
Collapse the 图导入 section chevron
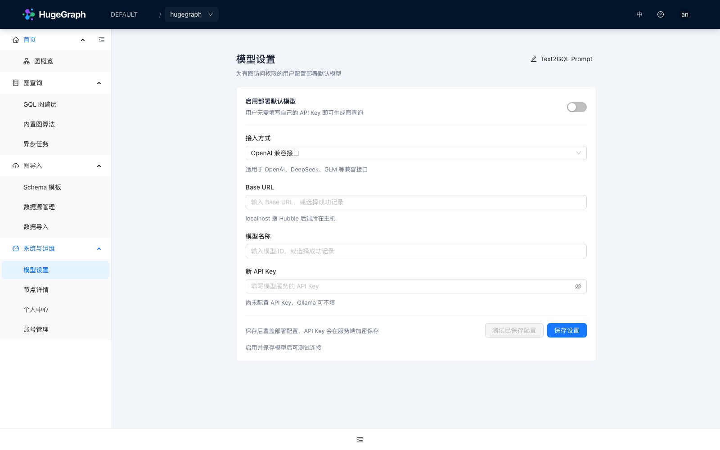pos(99,166)
